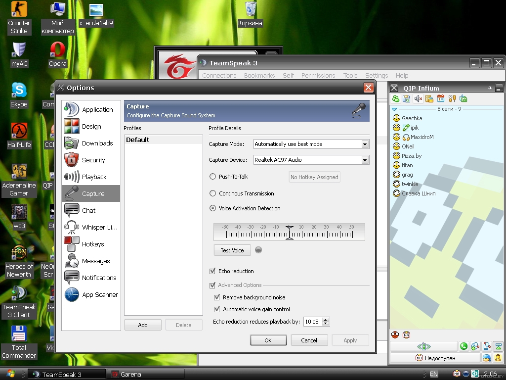The image size is (506, 380).
Task: Click the myAC desktop icon
Action: (x=19, y=54)
